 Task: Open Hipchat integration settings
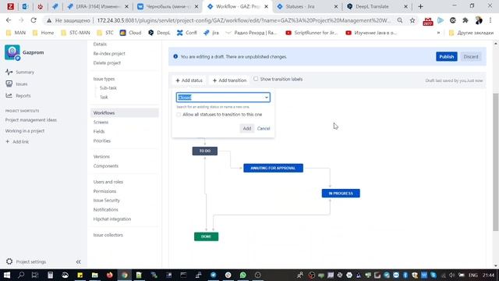point(112,219)
